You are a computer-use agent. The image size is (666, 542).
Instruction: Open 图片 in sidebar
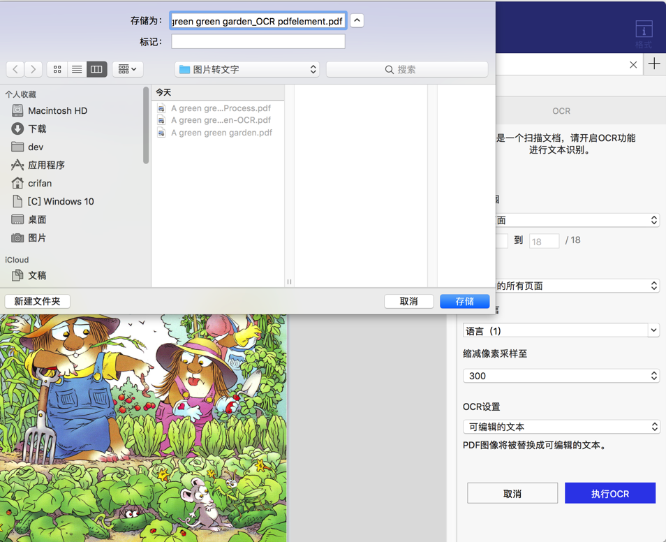[x=37, y=238]
